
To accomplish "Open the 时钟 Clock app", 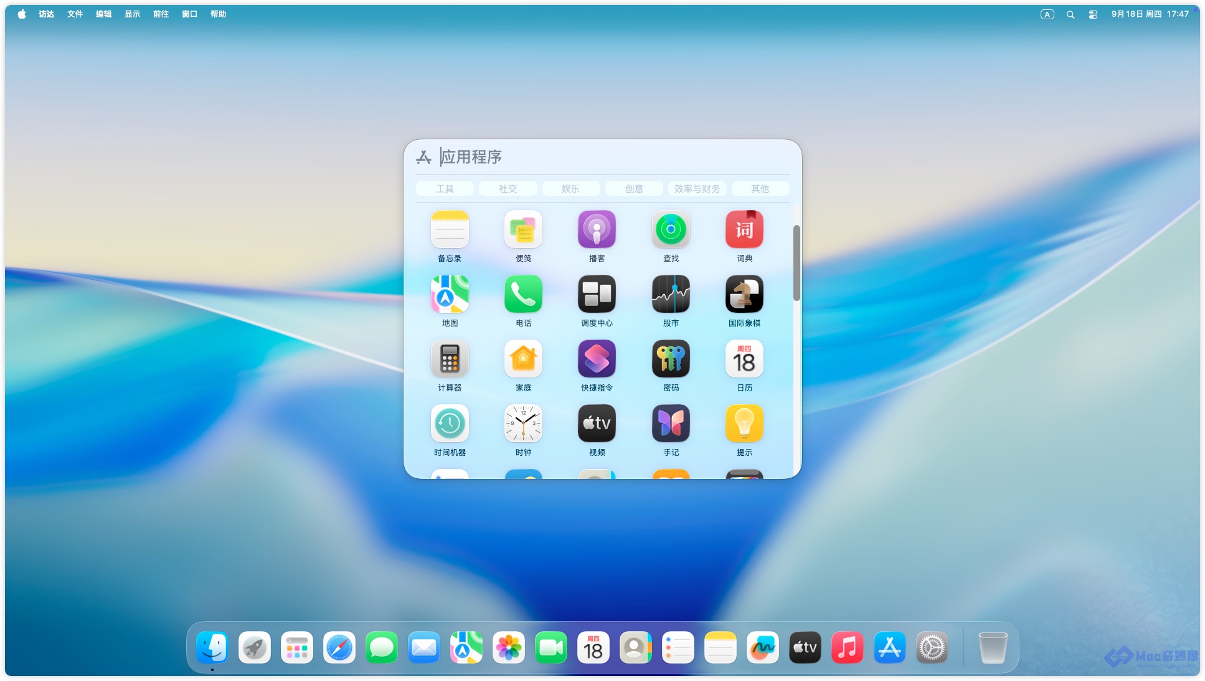I will coord(523,424).
